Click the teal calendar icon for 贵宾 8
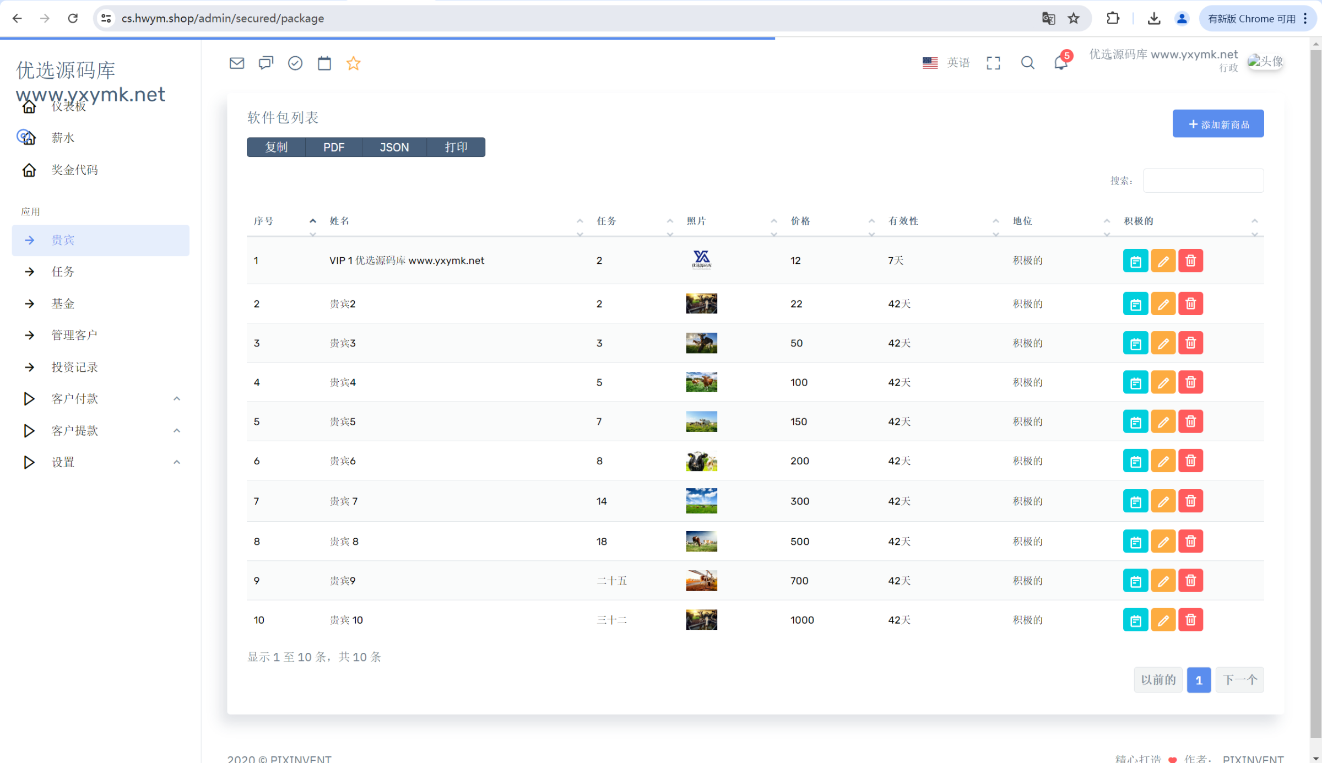 point(1135,542)
